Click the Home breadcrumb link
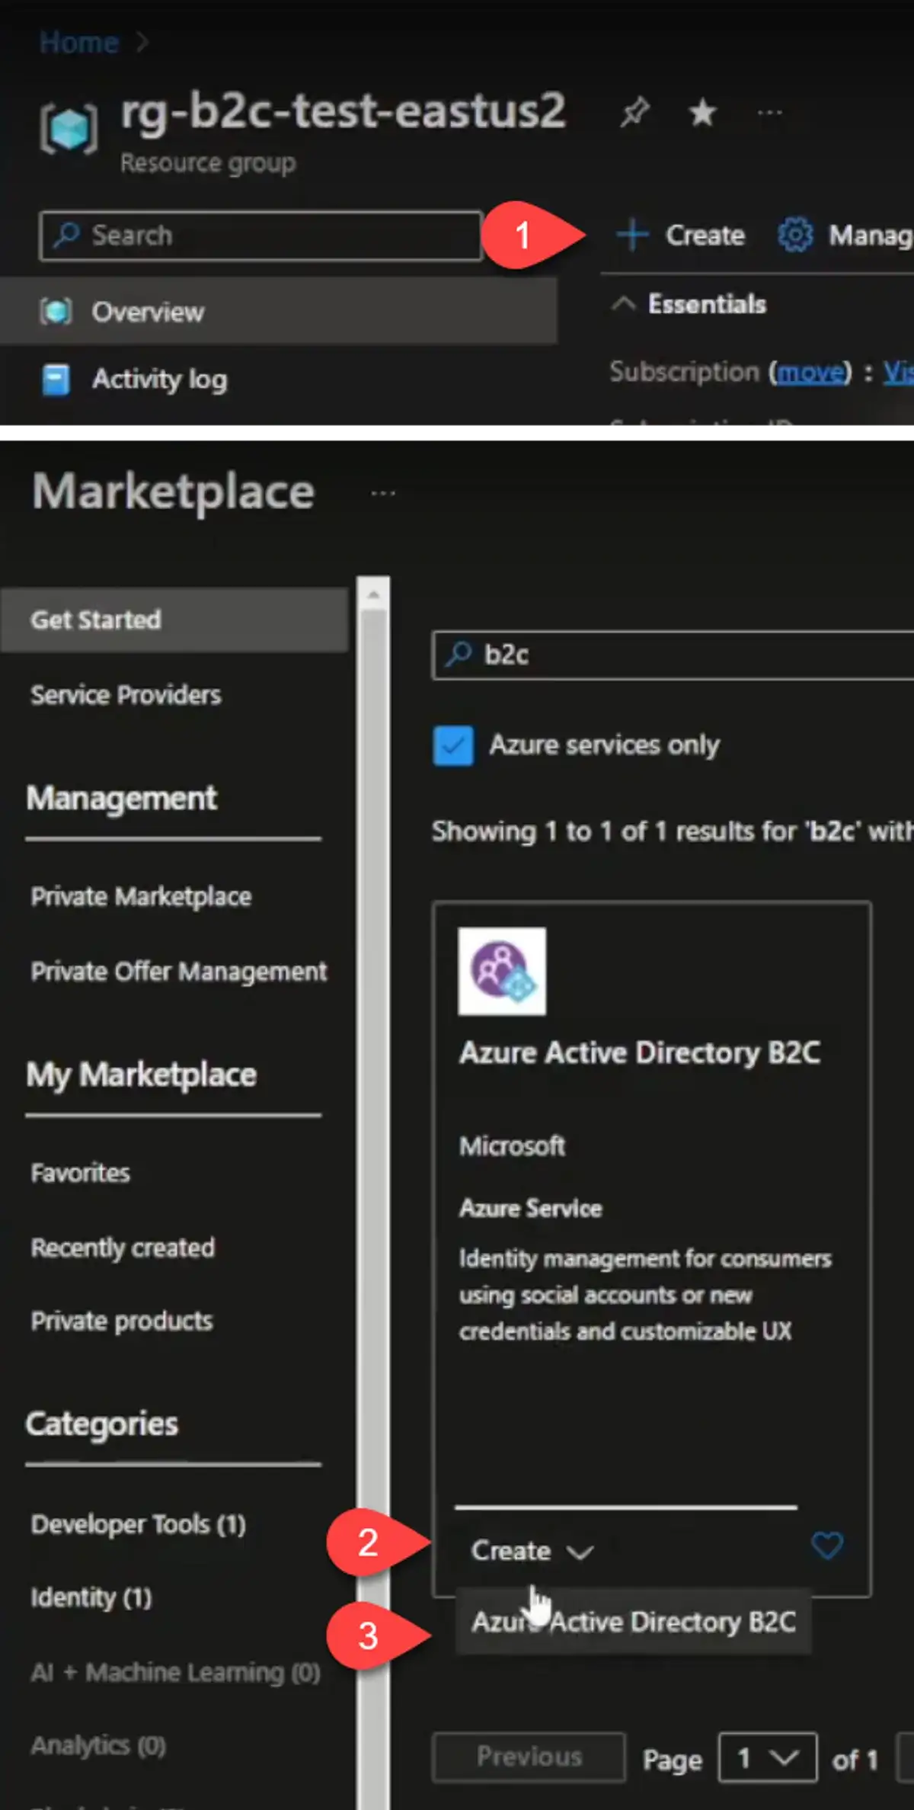 pyautogui.click(x=79, y=42)
